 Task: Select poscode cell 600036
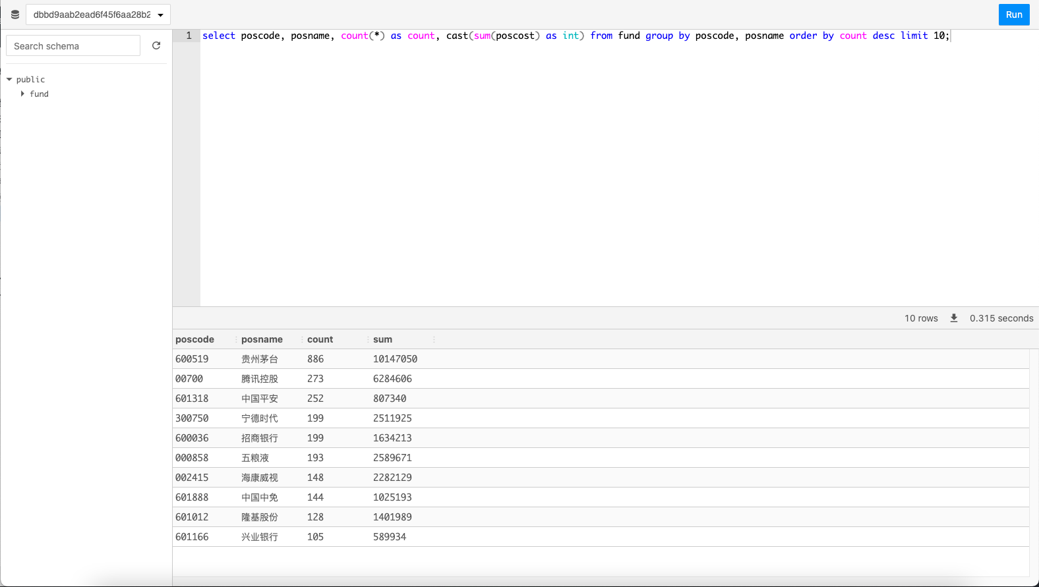192,438
